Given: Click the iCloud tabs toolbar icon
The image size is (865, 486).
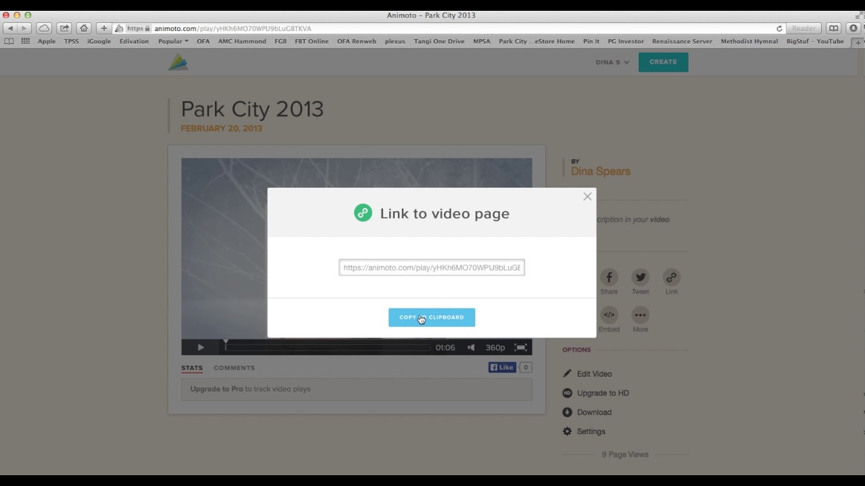Looking at the screenshot, I should pyautogui.click(x=44, y=28).
